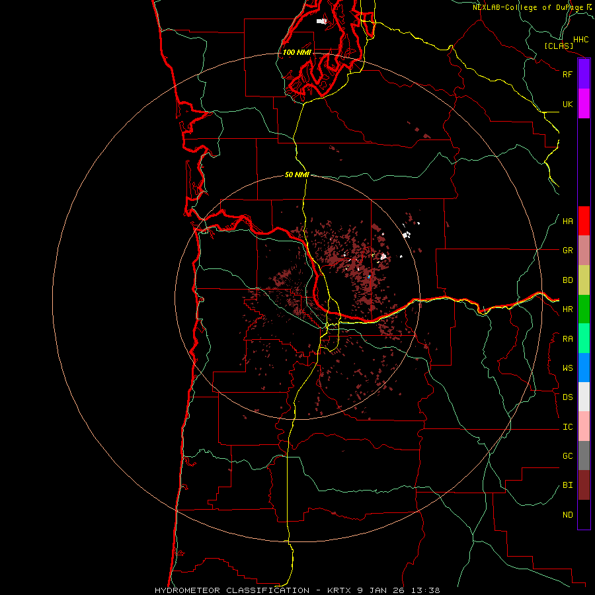Screen dimensions: 595x595
Task: Click the ND black legend swatch
Action: [584, 514]
